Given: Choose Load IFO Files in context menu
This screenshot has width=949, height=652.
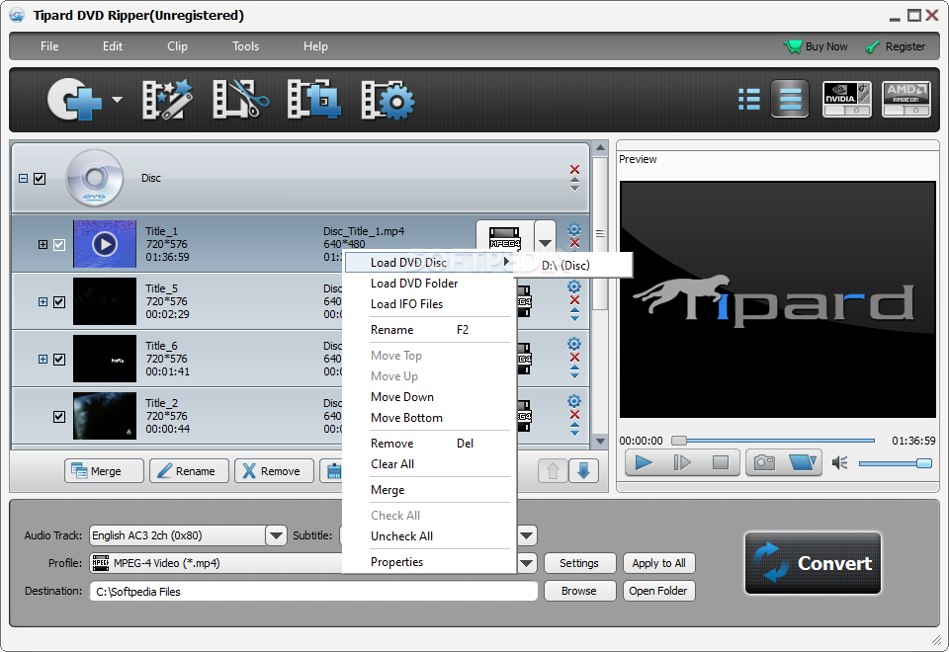Looking at the screenshot, I should [x=429, y=303].
